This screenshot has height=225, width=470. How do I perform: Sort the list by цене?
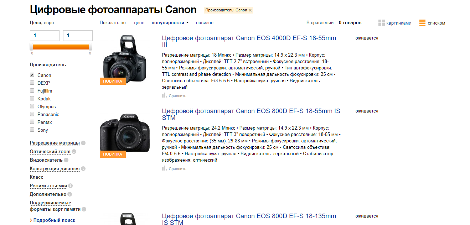click(x=139, y=23)
